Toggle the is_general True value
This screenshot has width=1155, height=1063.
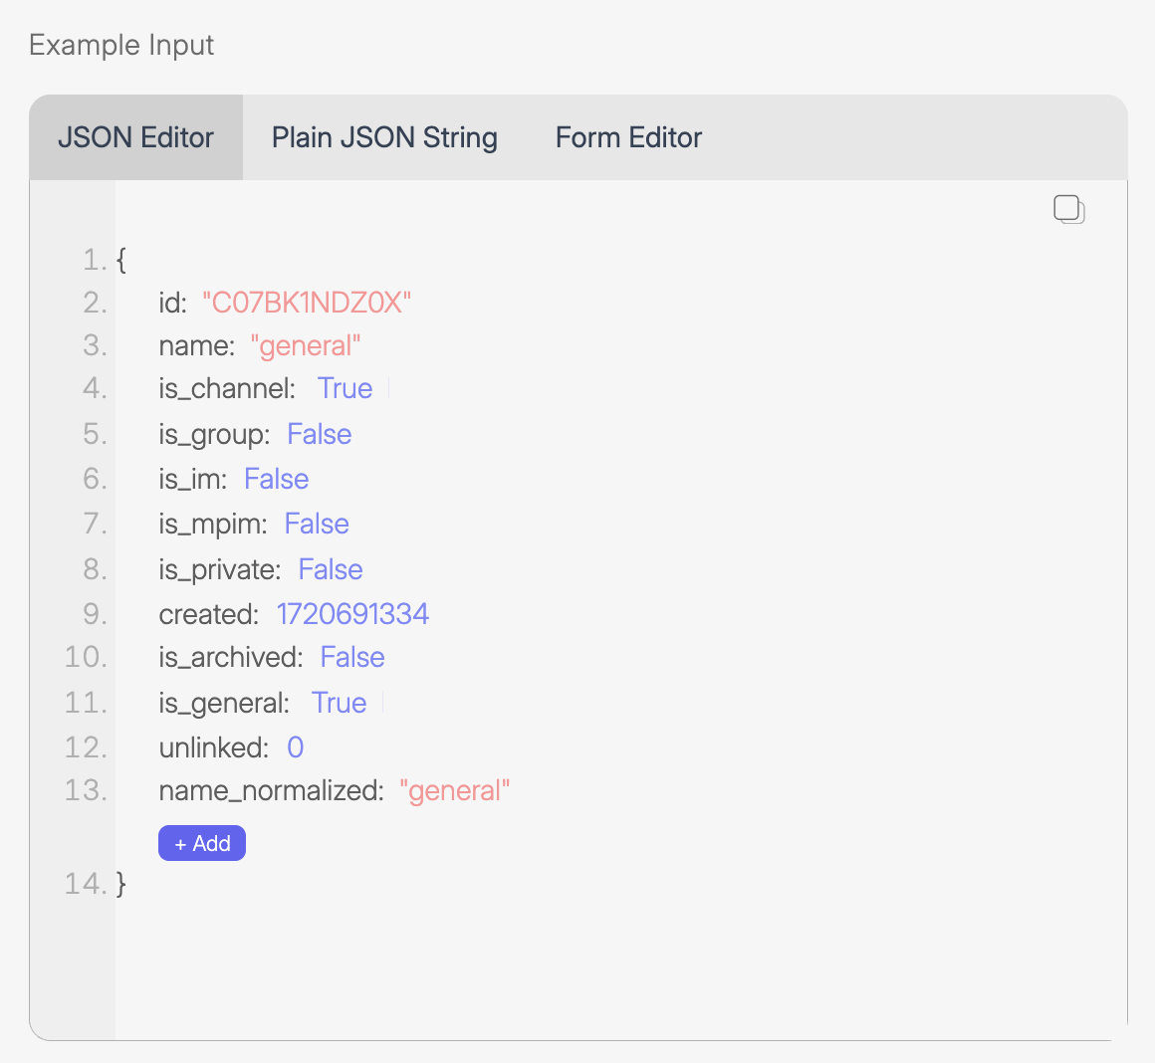[339, 703]
